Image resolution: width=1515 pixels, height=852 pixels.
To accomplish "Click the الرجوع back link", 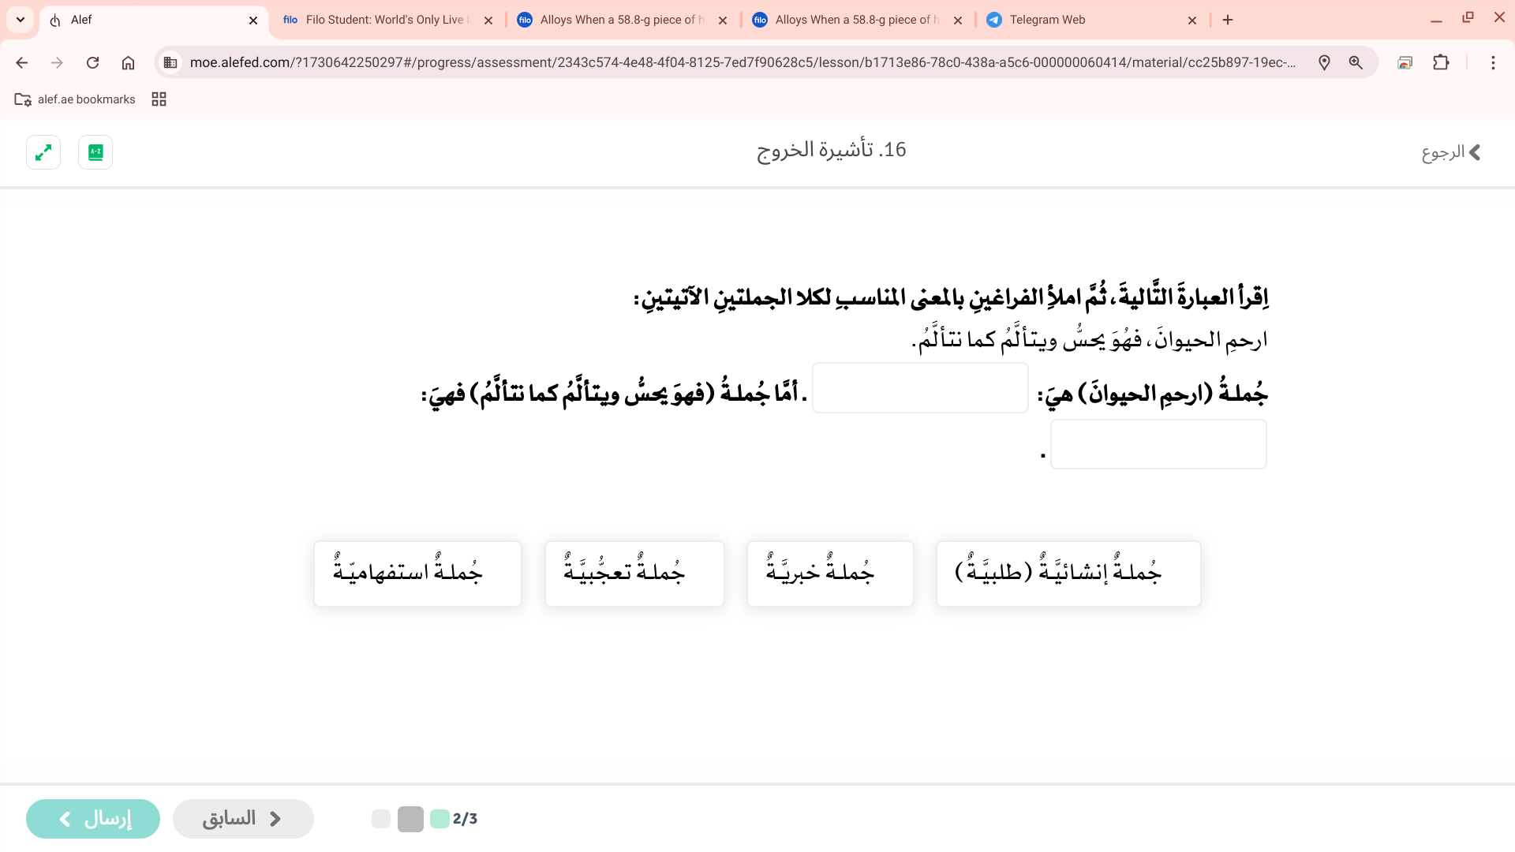I will (x=1451, y=152).
